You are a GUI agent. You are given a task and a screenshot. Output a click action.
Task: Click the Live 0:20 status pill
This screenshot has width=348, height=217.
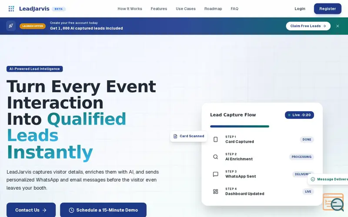click(x=299, y=115)
